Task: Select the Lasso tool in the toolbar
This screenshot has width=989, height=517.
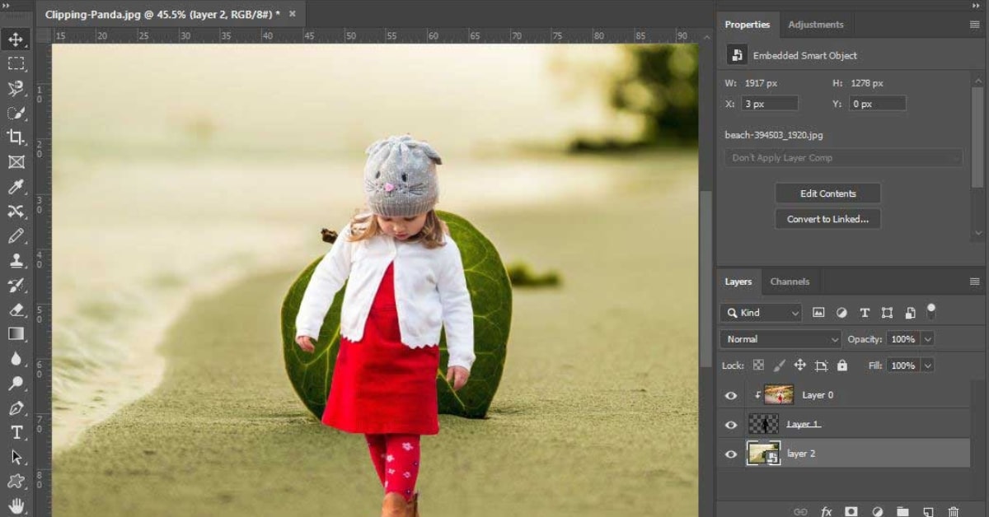Action: click(x=16, y=88)
